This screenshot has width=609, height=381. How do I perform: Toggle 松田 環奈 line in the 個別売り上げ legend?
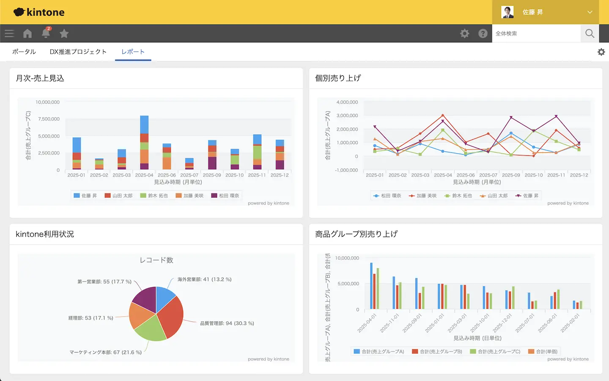coord(387,196)
